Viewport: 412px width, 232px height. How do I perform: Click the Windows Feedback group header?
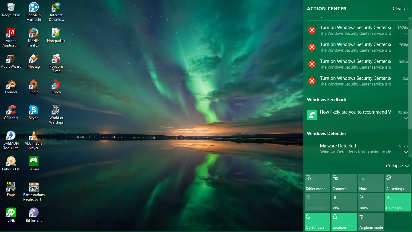[x=327, y=100]
